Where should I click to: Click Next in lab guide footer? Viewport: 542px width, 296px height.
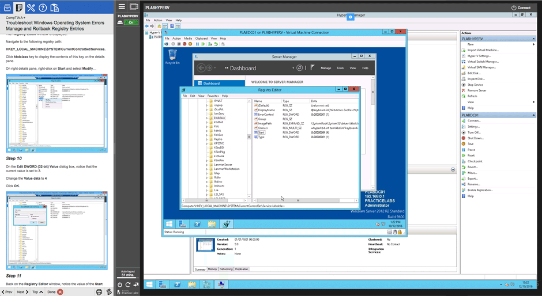[22, 292]
